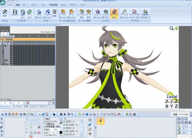Click the カメラ mode button
This screenshot has height=138, width=192.
pyautogui.click(x=184, y=133)
